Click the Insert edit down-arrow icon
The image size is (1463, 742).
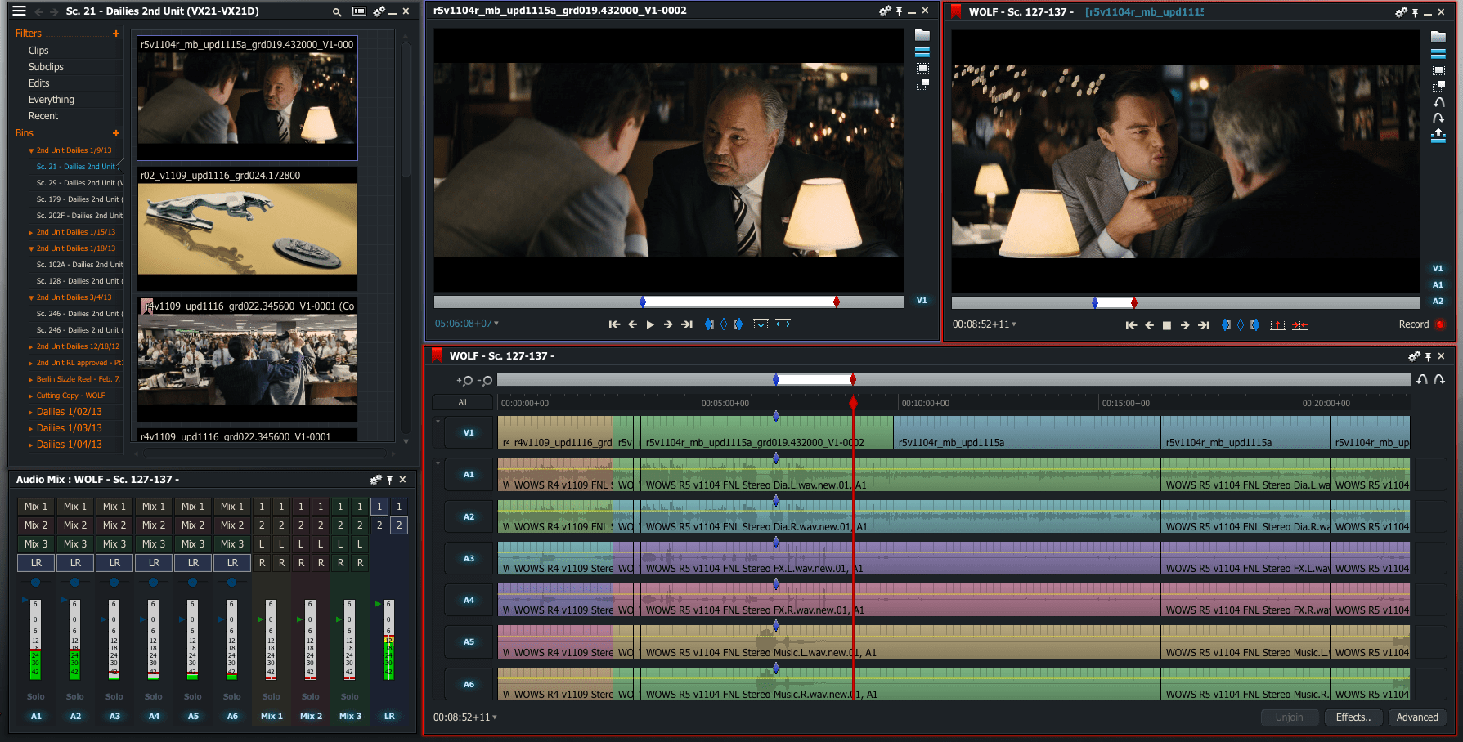point(761,324)
